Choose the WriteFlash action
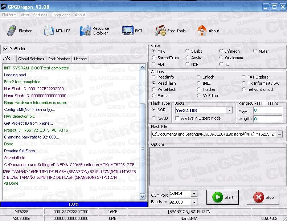Image resolution: width=287 pixels, height=221 pixels. click(153, 89)
